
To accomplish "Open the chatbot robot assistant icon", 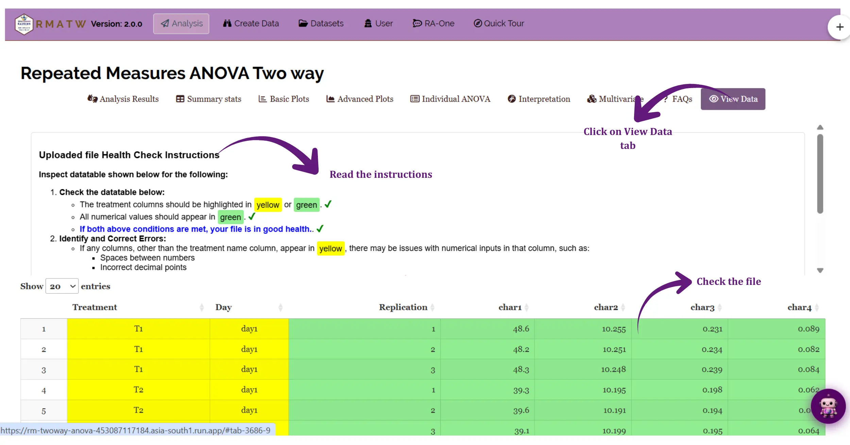I will click(828, 406).
